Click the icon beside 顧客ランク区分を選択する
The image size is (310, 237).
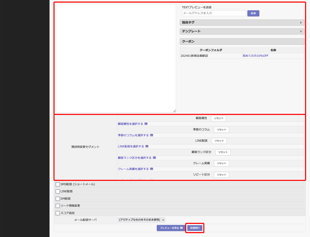click(154, 158)
